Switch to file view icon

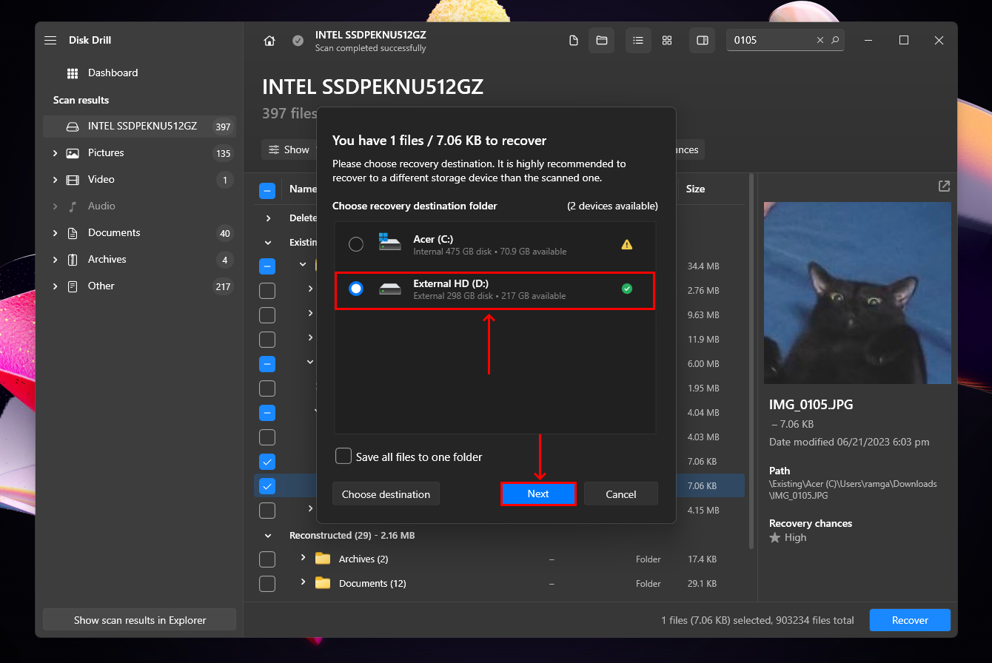(x=573, y=41)
